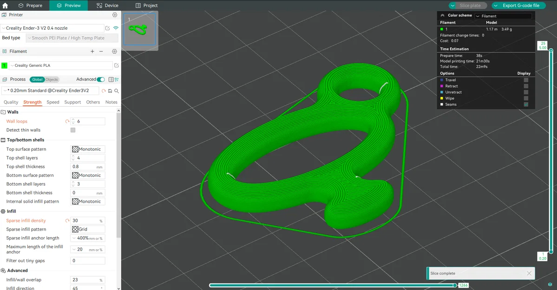Remove a filament with the minus icon
The width and height of the screenshot is (557, 290).
point(101,52)
